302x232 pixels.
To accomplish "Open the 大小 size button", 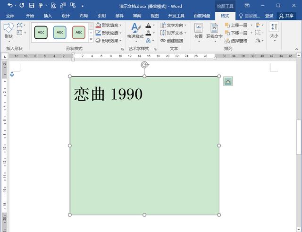I will pyautogui.click(x=274, y=32).
